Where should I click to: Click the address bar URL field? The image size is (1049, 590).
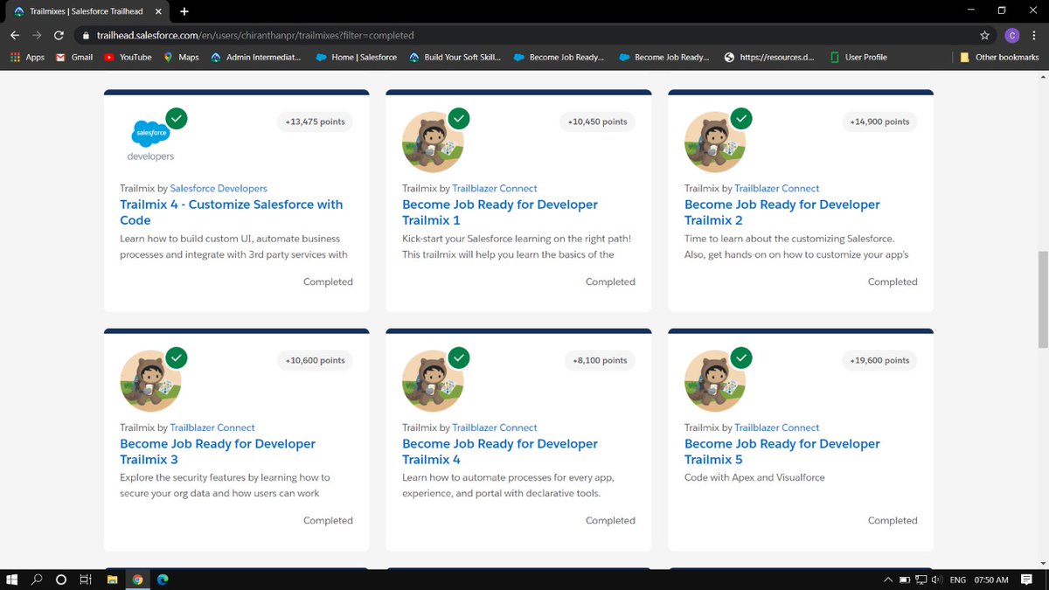[x=524, y=36]
